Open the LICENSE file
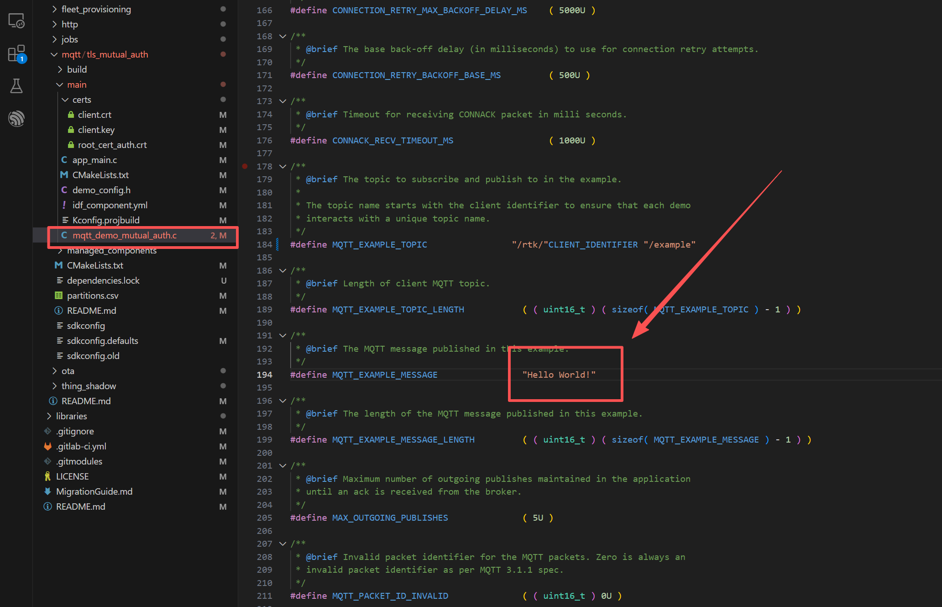 point(72,476)
